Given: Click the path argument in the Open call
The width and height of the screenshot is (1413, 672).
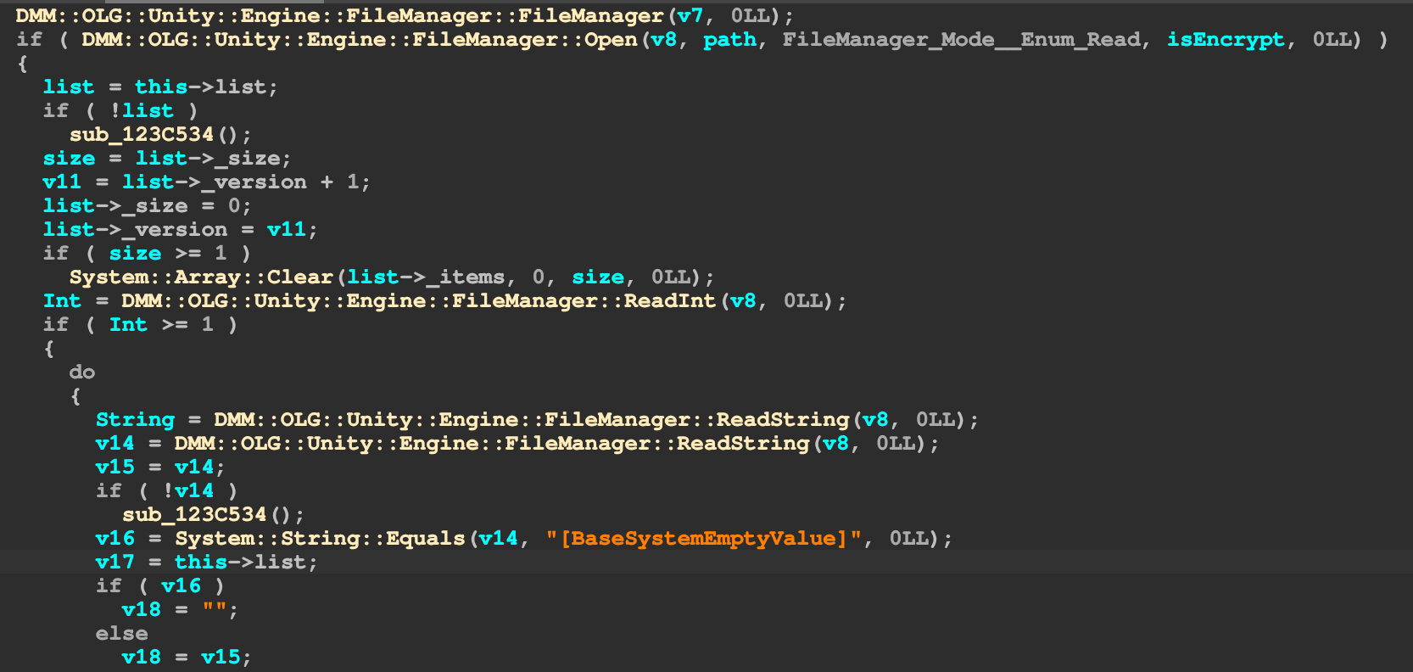Looking at the screenshot, I should tap(729, 40).
